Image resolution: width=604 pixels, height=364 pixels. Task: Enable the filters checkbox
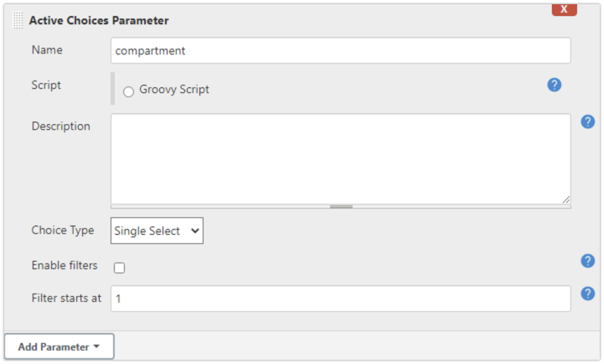tap(119, 268)
